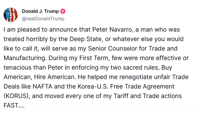Click 'Free Trade Agreement' in the post
The height and width of the screenshot is (113, 199).
[142, 86]
